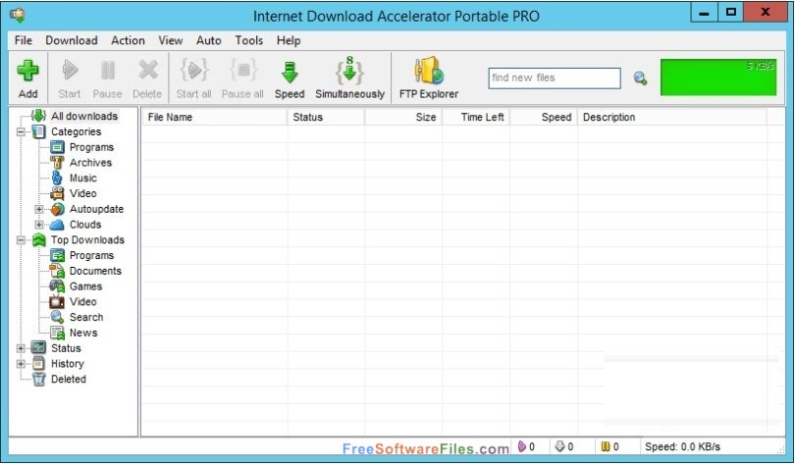Expand the Clouds tree node
The height and width of the screenshot is (464, 795).
(39, 225)
